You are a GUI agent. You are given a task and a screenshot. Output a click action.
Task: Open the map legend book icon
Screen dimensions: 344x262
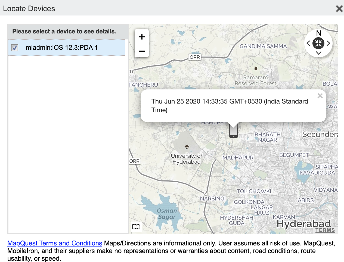tap(136, 227)
